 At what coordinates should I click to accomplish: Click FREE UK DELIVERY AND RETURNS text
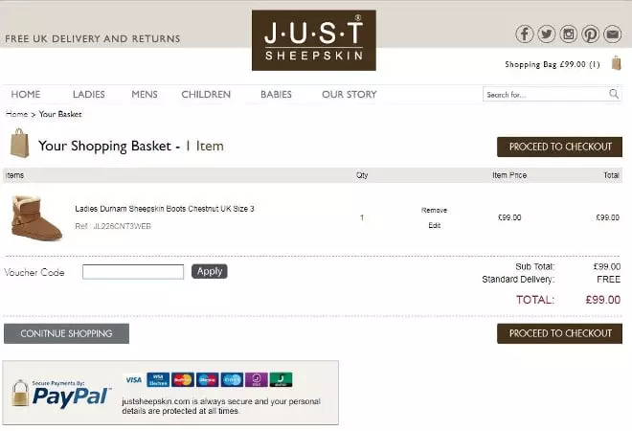tap(93, 38)
